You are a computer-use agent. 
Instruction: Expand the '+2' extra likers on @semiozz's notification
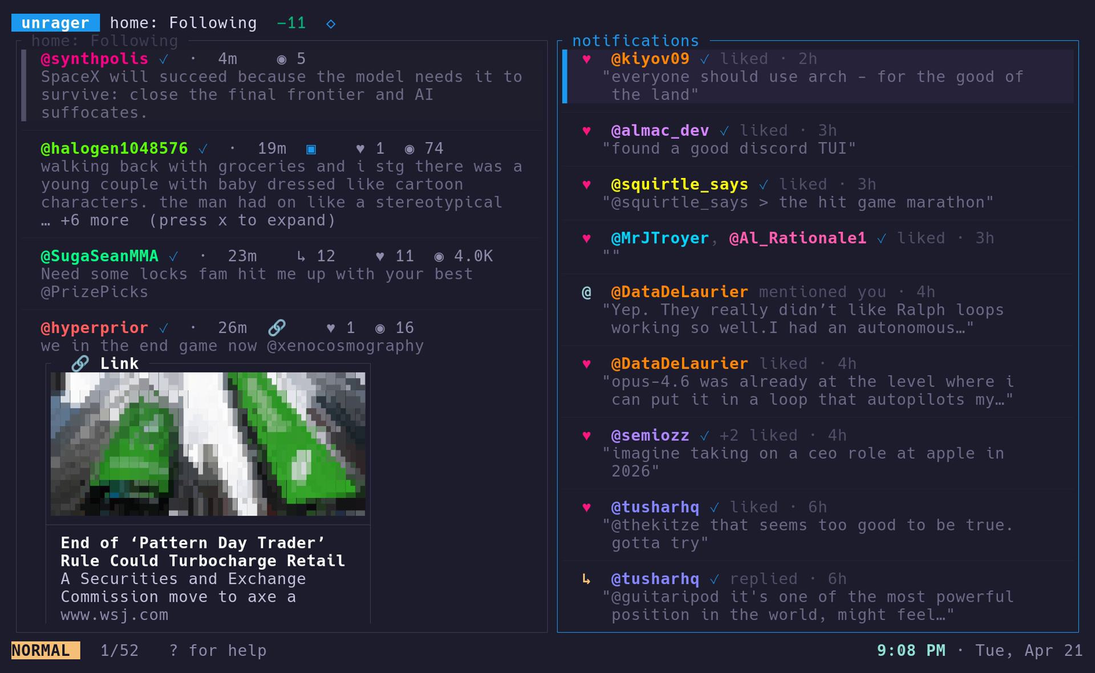point(729,435)
